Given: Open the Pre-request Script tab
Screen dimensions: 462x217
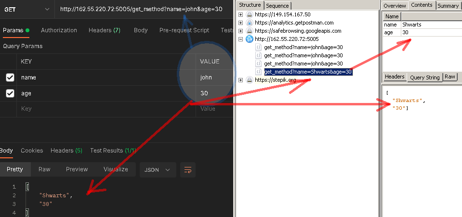Looking at the screenshot, I should coord(184,30).
